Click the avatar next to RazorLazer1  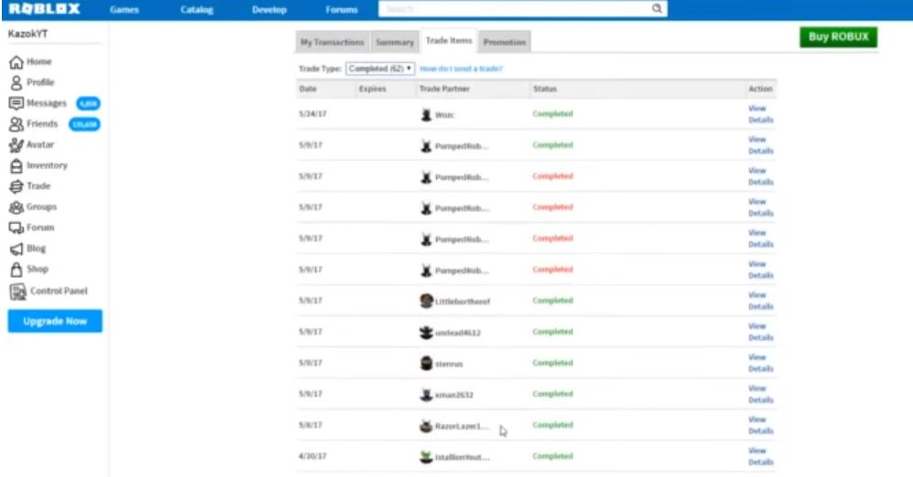(426, 425)
